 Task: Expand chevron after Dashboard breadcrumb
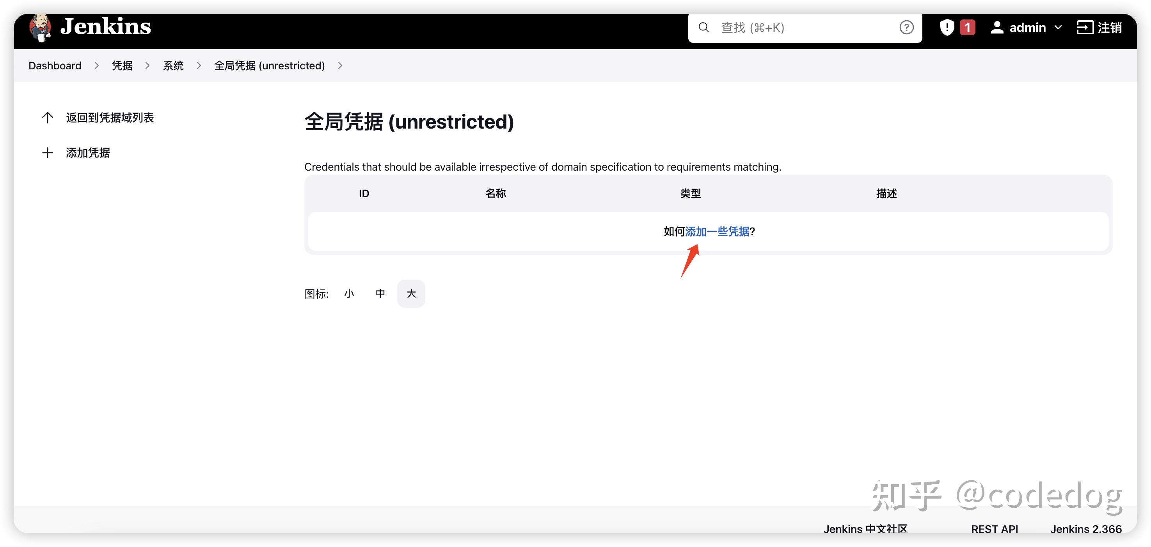click(x=96, y=65)
